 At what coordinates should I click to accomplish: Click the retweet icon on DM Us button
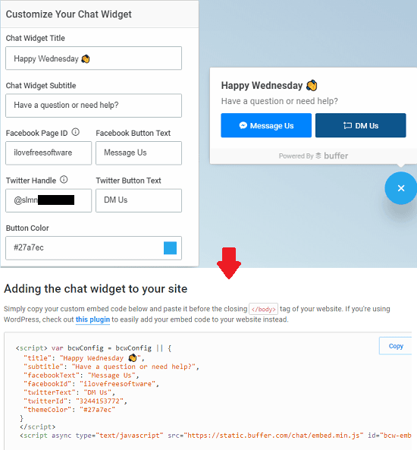point(347,125)
